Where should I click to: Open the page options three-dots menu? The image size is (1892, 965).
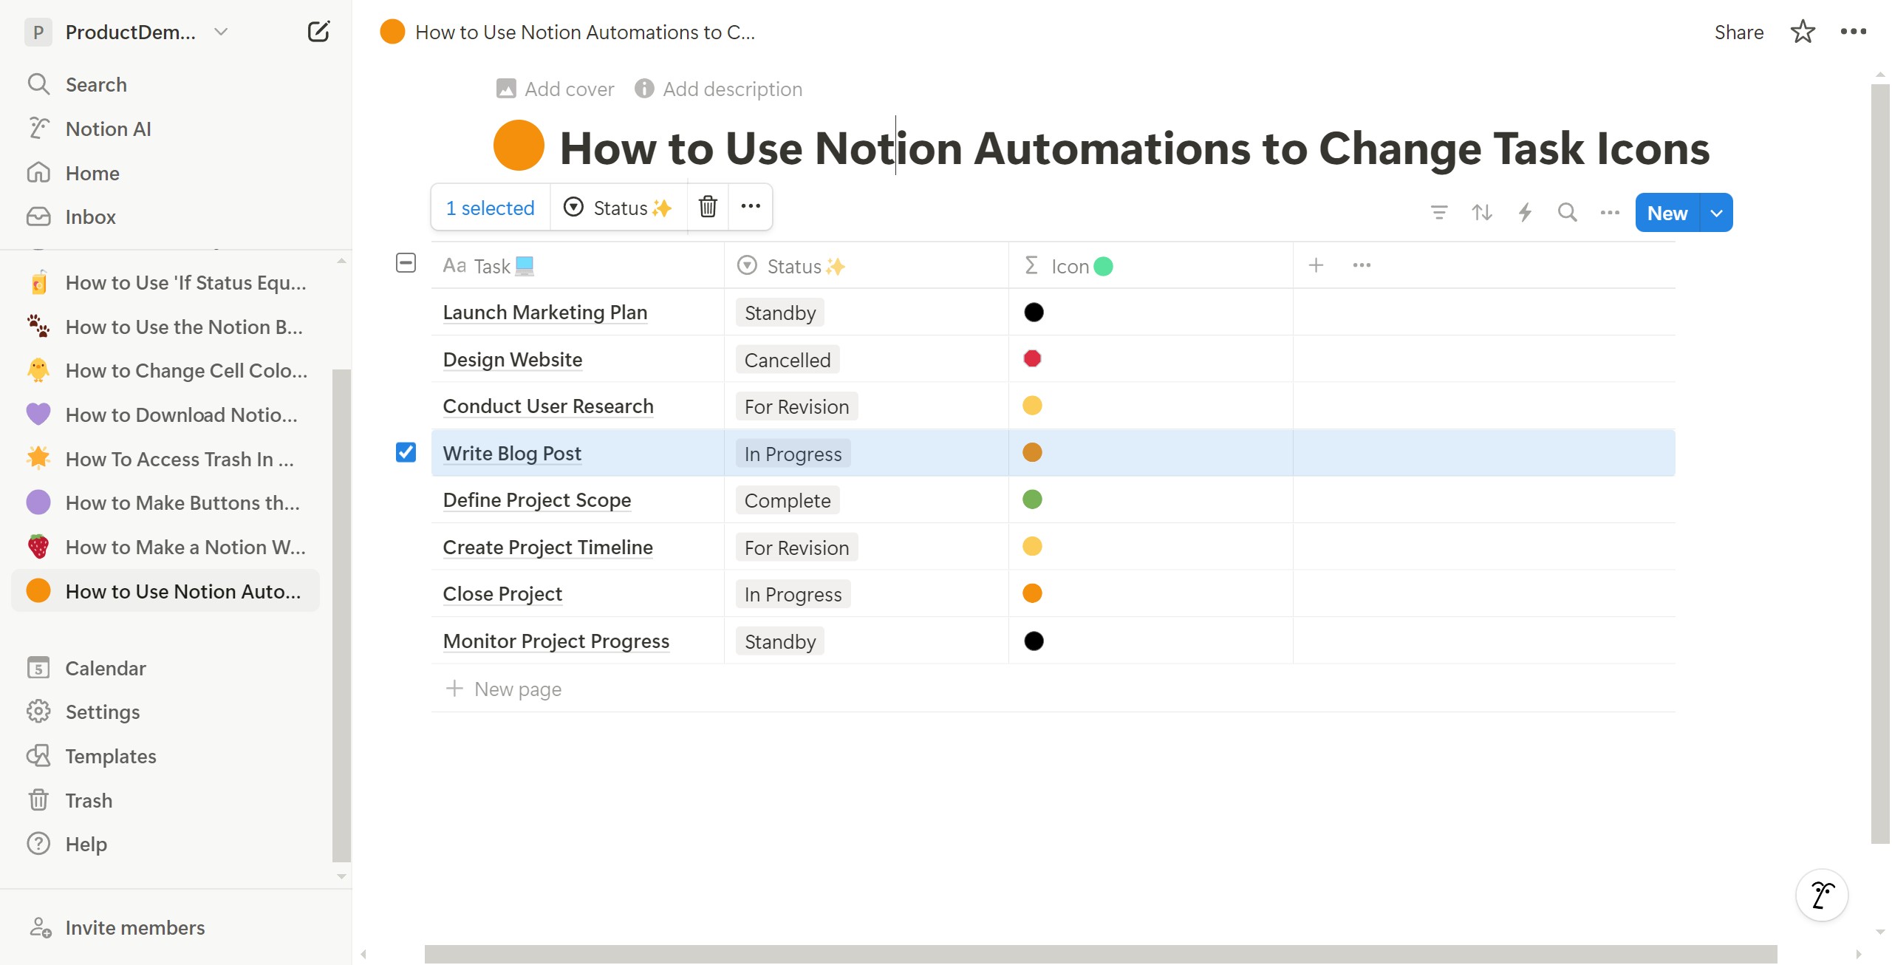point(1853,32)
